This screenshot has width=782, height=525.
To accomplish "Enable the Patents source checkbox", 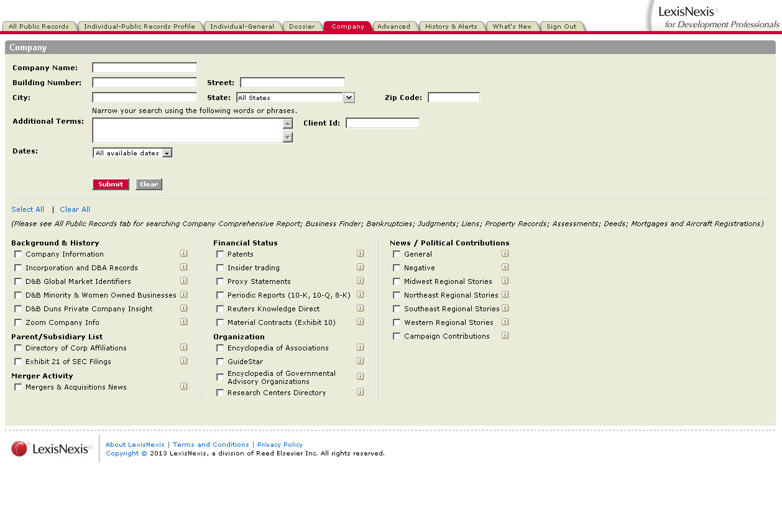I will [x=220, y=254].
